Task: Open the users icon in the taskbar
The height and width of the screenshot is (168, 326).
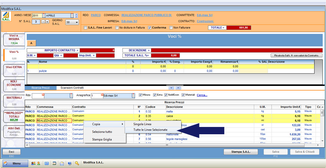Action: [x=33, y=163]
